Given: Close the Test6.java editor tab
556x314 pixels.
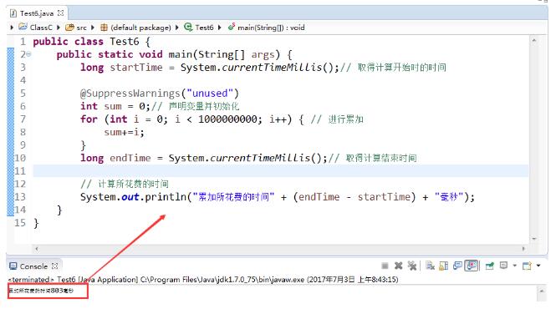Looking at the screenshot, I should 61,13.
